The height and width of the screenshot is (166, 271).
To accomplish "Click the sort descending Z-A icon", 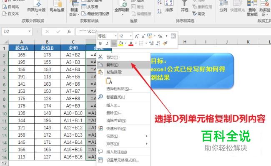I will (x=159, y=11).
